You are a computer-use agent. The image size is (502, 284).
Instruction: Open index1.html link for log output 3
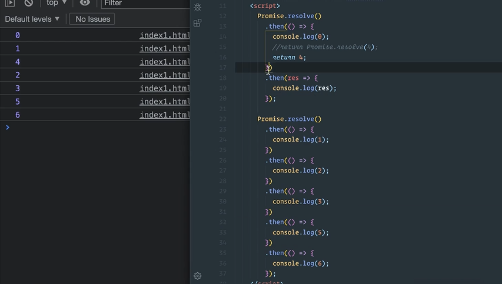click(165, 88)
